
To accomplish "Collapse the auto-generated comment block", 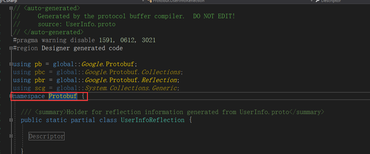I will 12,8.
